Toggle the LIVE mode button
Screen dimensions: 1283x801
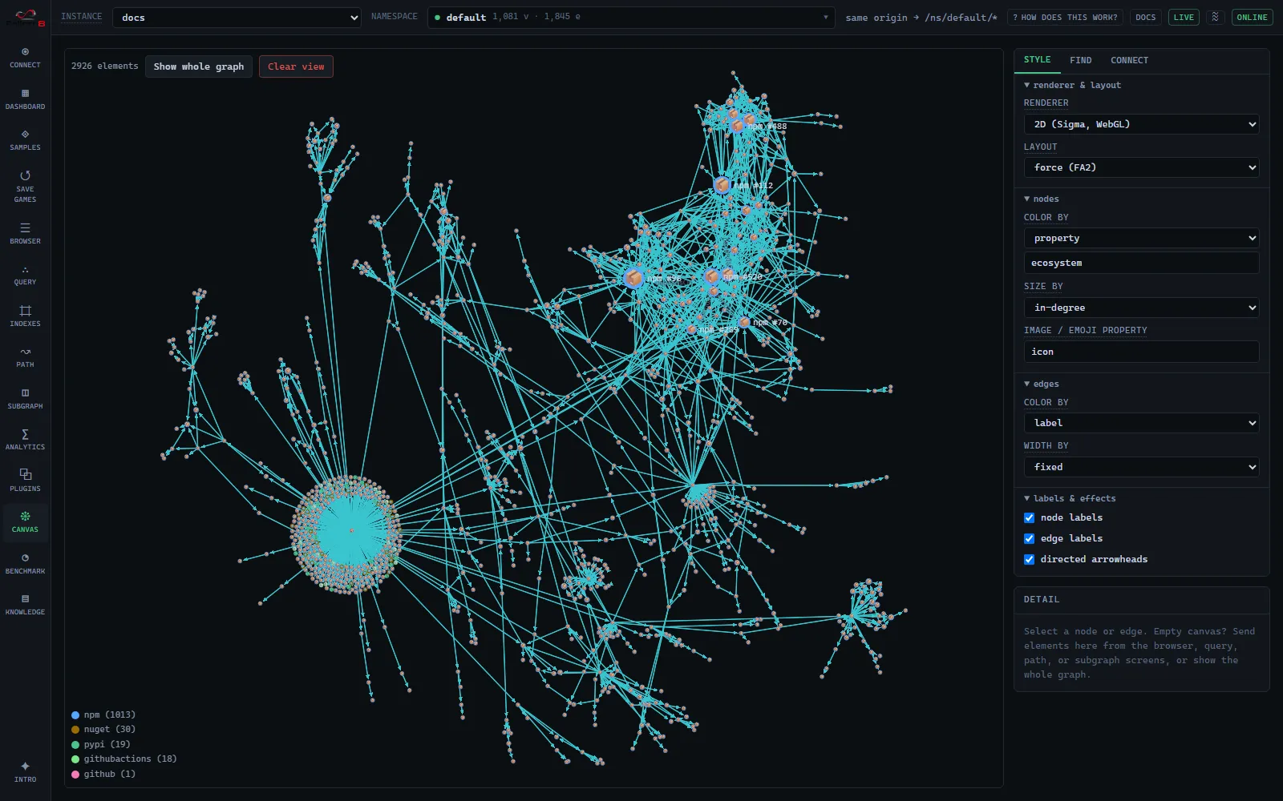(1184, 17)
